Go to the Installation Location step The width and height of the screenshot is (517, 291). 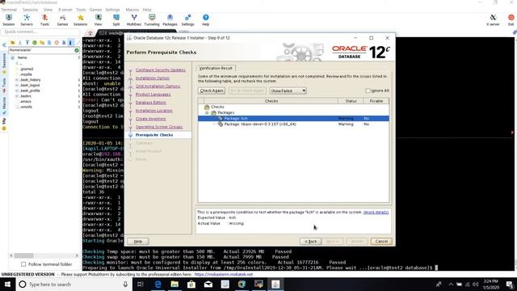click(x=154, y=111)
